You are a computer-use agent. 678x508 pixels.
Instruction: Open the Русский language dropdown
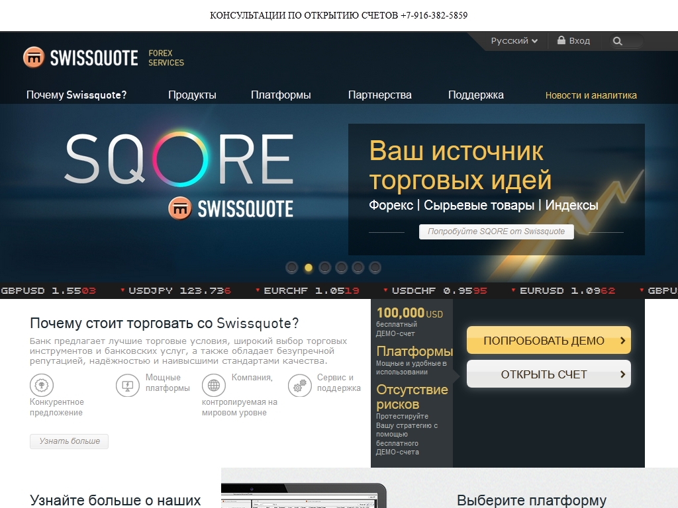coord(514,41)
